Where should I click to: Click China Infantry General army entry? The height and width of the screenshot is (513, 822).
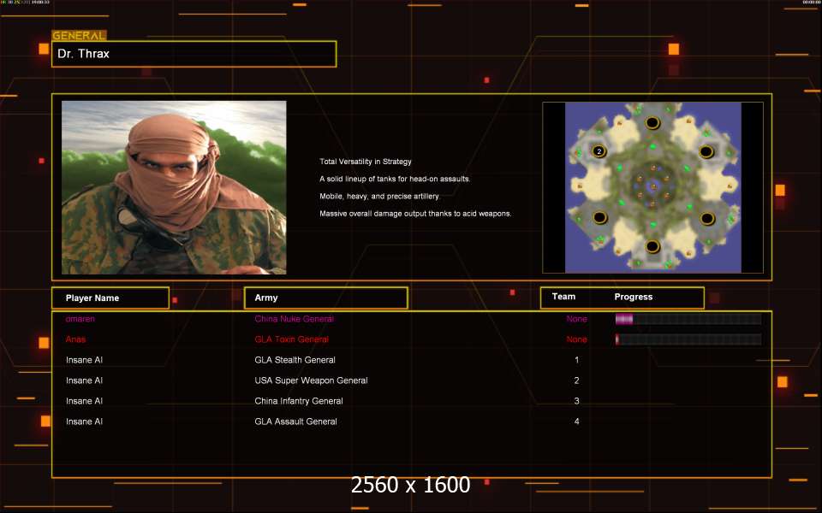click(x=299, y=401)
